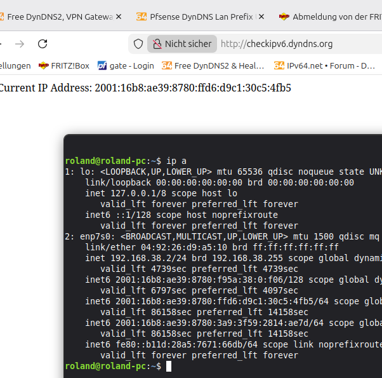This screenshot has height=378, width=382.
Task: Open the IPv64.net Forum bookmark
Action: [324, 65]
